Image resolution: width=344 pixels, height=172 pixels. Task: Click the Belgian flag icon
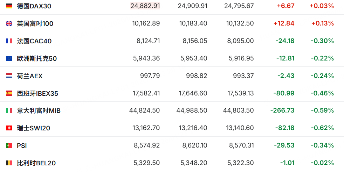coord(9,163)
